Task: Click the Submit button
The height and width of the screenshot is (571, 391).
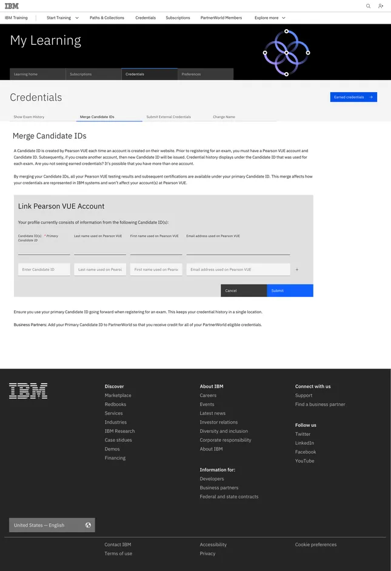Action: [x=290, y=290]
